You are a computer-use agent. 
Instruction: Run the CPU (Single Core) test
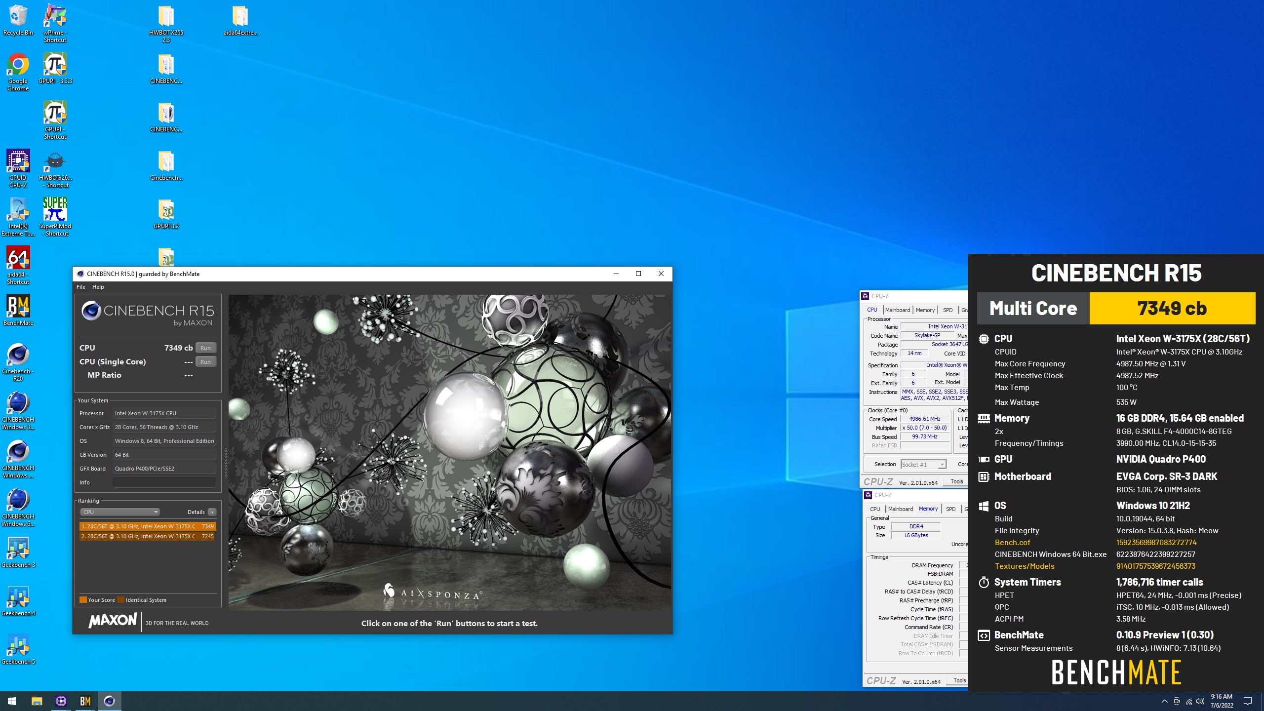(205, 362)
